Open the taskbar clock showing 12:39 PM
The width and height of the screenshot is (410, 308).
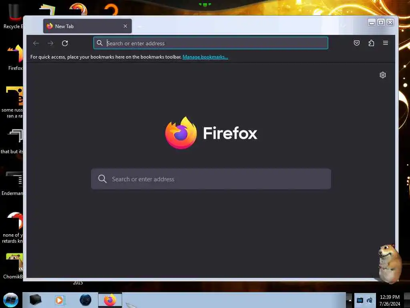(x=390, y=300)
